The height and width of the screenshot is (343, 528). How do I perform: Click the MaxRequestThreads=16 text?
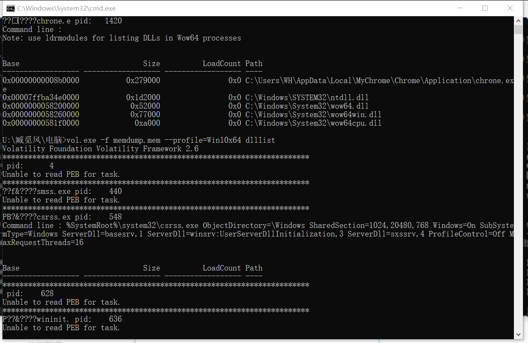coord(43,242)
